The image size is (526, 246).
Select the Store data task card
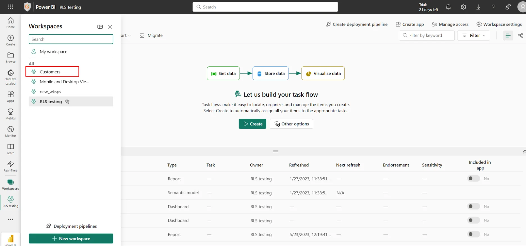point(271,73)
